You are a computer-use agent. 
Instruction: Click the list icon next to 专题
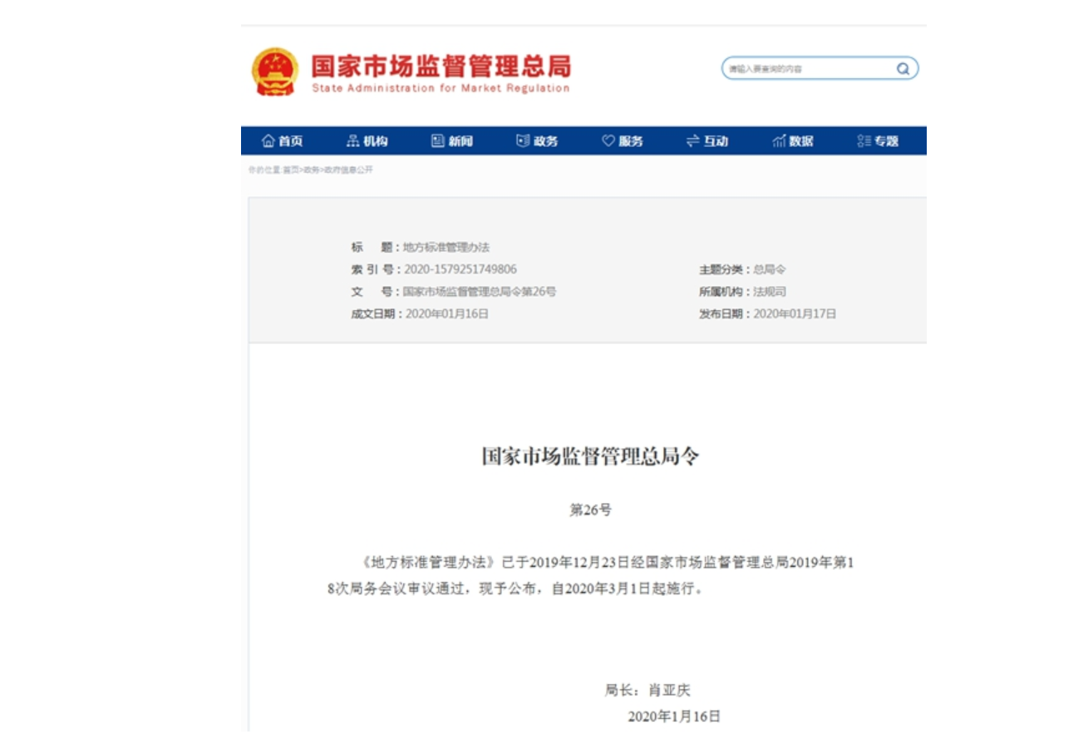pos(864,141)
